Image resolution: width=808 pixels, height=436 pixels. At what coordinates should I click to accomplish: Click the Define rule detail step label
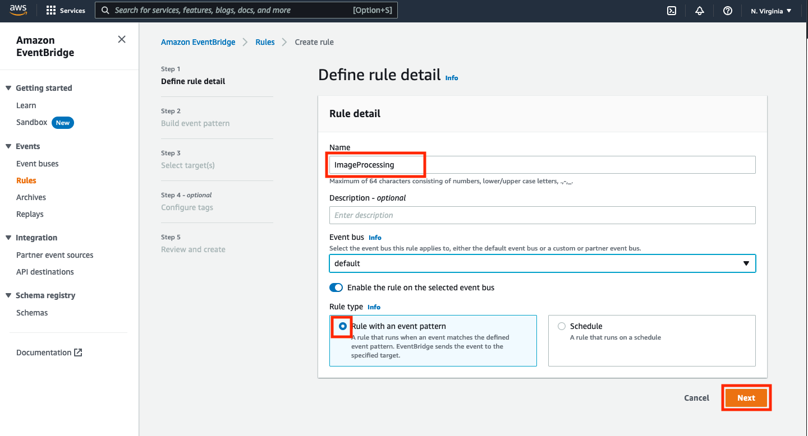[193, 81]
